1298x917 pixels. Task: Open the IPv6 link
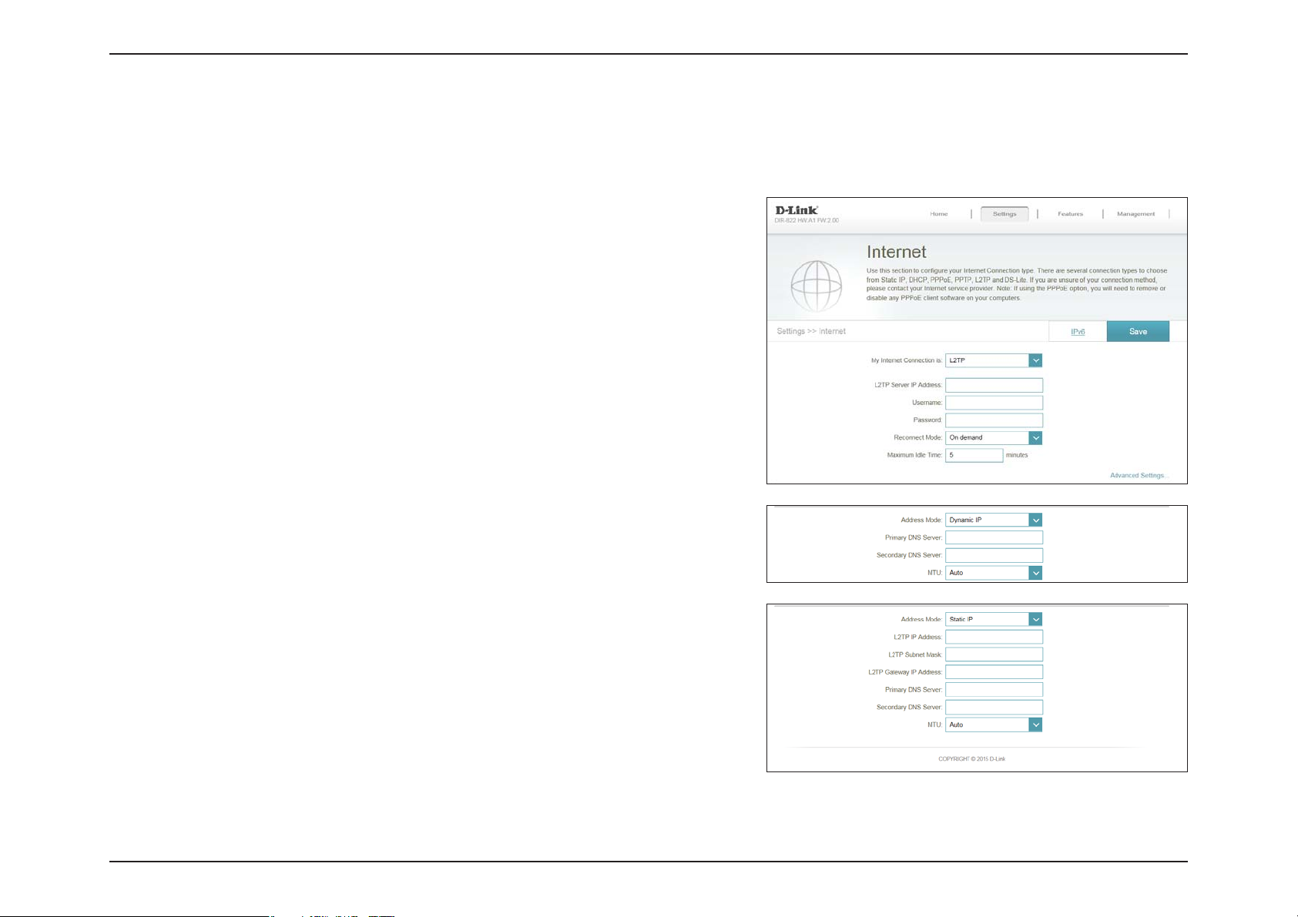pyautogui.click(x=1078, y=332)
